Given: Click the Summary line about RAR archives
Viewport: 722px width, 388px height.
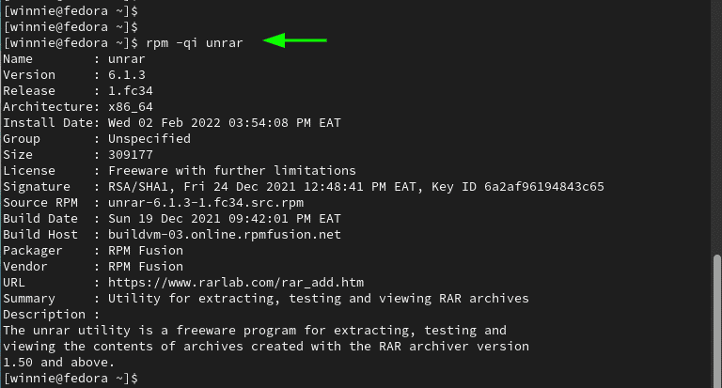Looking at the screenshot, I should pyautogui.click(x=318, y=298).
